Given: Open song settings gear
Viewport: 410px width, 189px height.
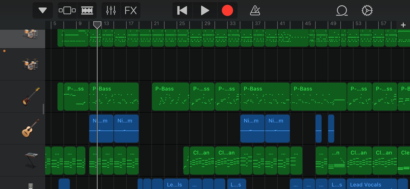Looking at the screenshot, I should coord(367,10).
